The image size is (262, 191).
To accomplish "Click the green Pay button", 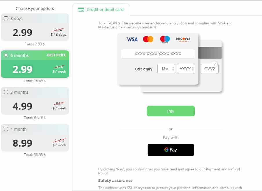I will pyautogui.click(x=171, y=111).
